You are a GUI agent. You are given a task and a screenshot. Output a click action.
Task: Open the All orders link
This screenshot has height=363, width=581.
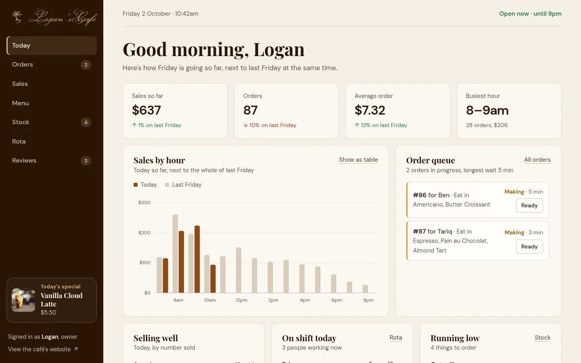[537, 160]
